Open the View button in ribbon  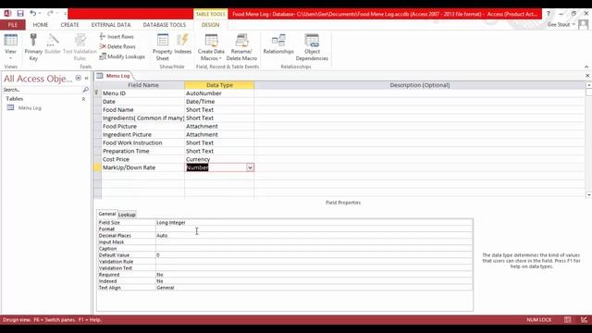pos(10,46)
